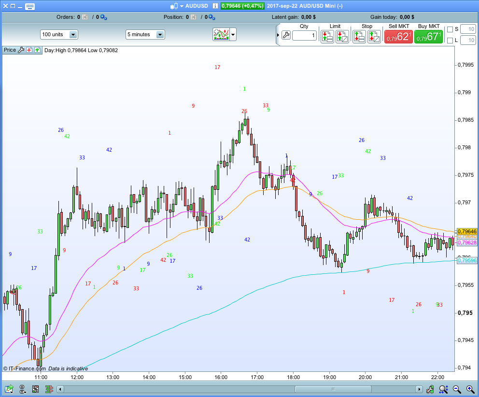Click the Price red down-arrow icon

[x=29, y=50]
